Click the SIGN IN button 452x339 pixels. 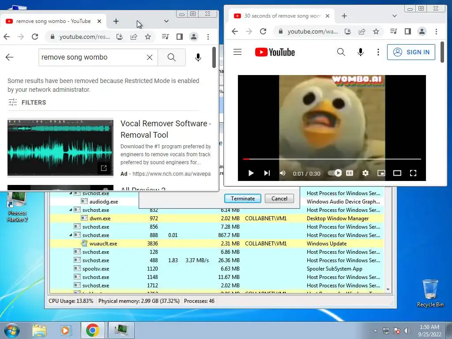click(411, 52)
